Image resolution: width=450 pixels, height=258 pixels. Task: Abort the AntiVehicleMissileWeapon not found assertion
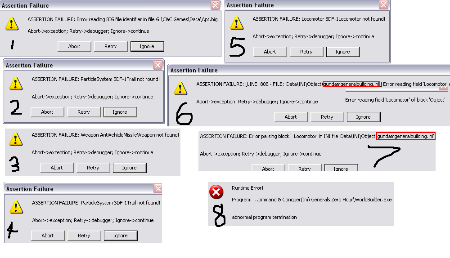57,168
